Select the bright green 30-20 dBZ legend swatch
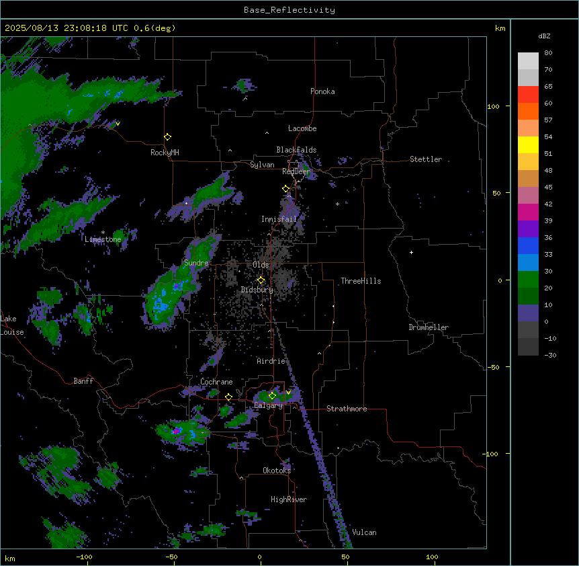Viewport: 579px width, 566px height. [x=528, y=280]
